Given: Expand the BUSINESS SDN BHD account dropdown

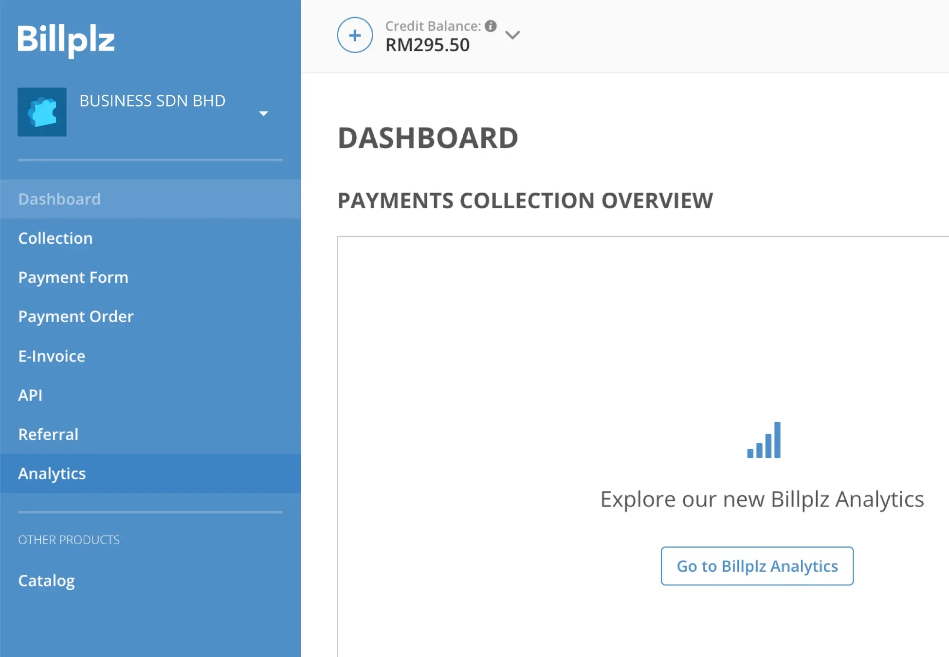Looking at the screenshot, I should tap(263, 113).
